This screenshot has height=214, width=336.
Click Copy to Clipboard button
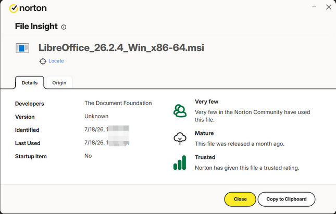click(287, 199)
